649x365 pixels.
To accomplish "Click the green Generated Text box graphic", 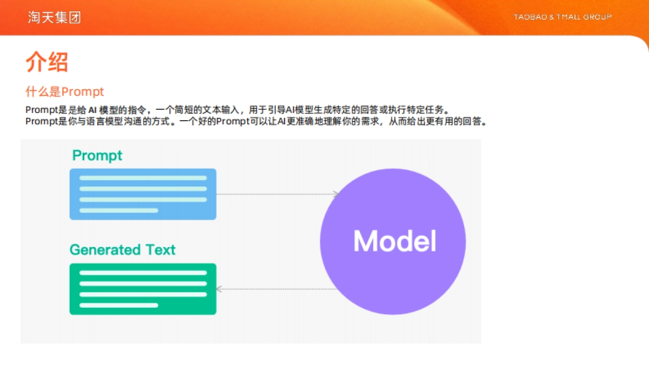I will [x=142, y=288].
